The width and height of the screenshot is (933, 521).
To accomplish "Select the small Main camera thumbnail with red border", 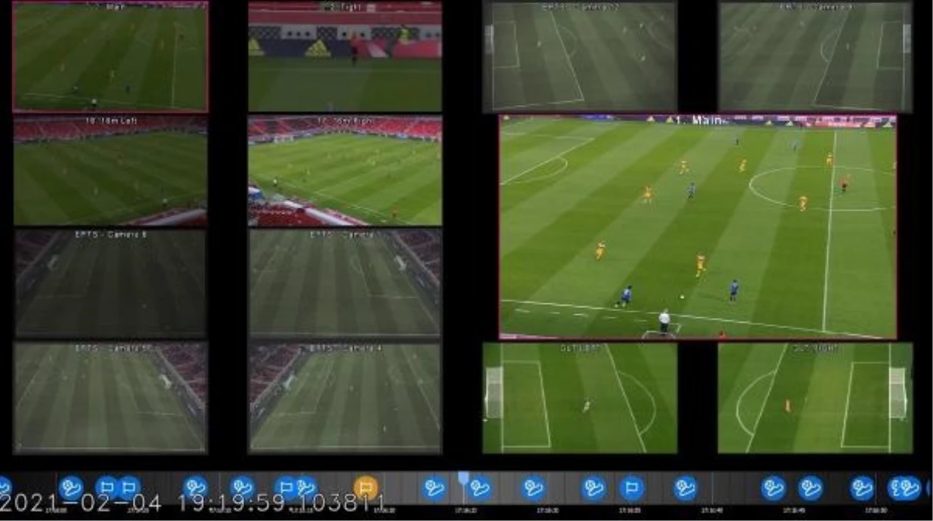I will pos(110,56).
